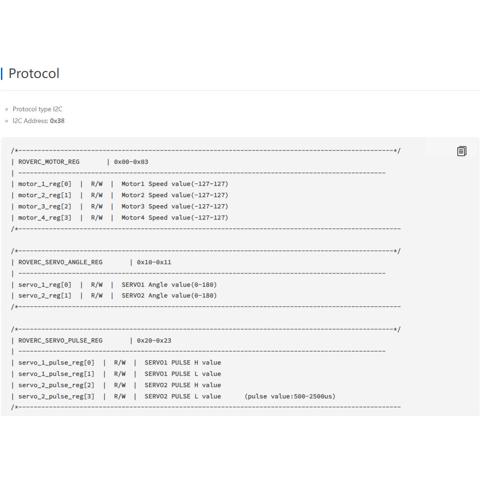Viewport: 481px width, 481px height.
Task: Click the motor_2_reg[1] line
Action: [45, 195]
